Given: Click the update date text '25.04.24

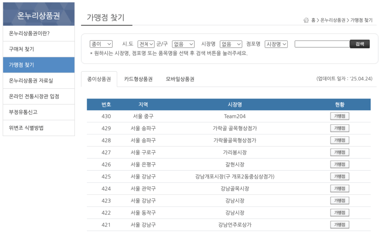Looking at the screenshot, I should click(x=344, y=79).
